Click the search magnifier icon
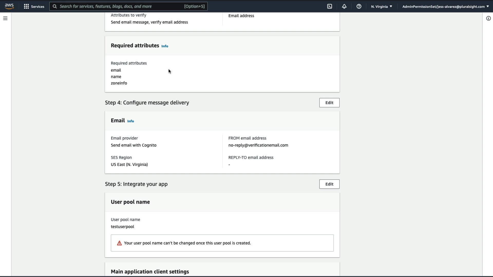 (x=55, y=6)
